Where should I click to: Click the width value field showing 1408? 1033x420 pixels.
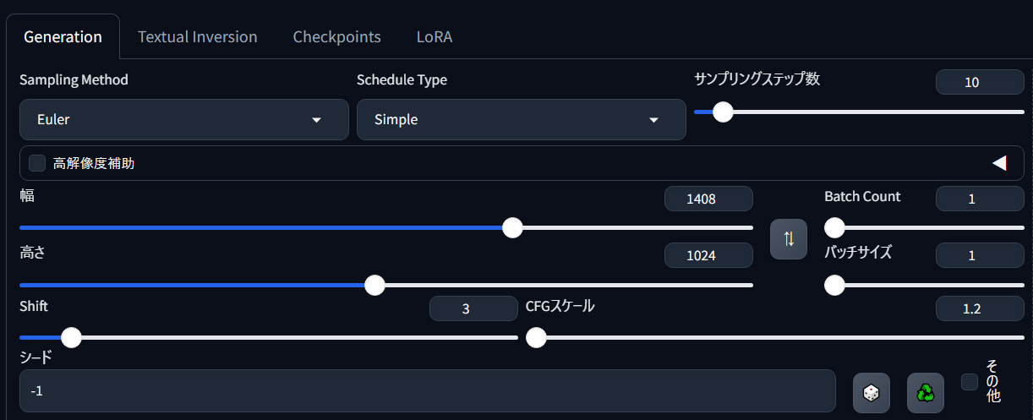(x=708, y=199)
